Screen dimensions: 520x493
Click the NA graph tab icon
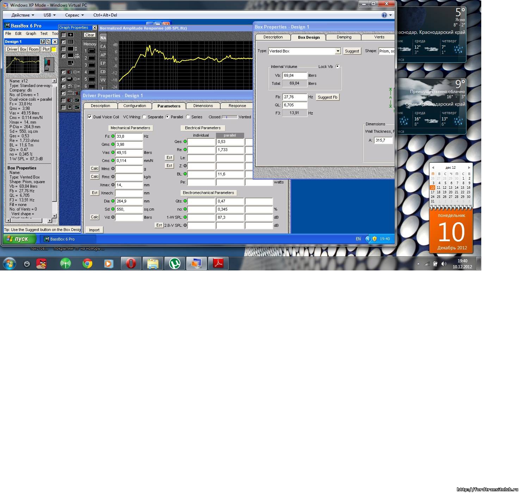[103, 38]
